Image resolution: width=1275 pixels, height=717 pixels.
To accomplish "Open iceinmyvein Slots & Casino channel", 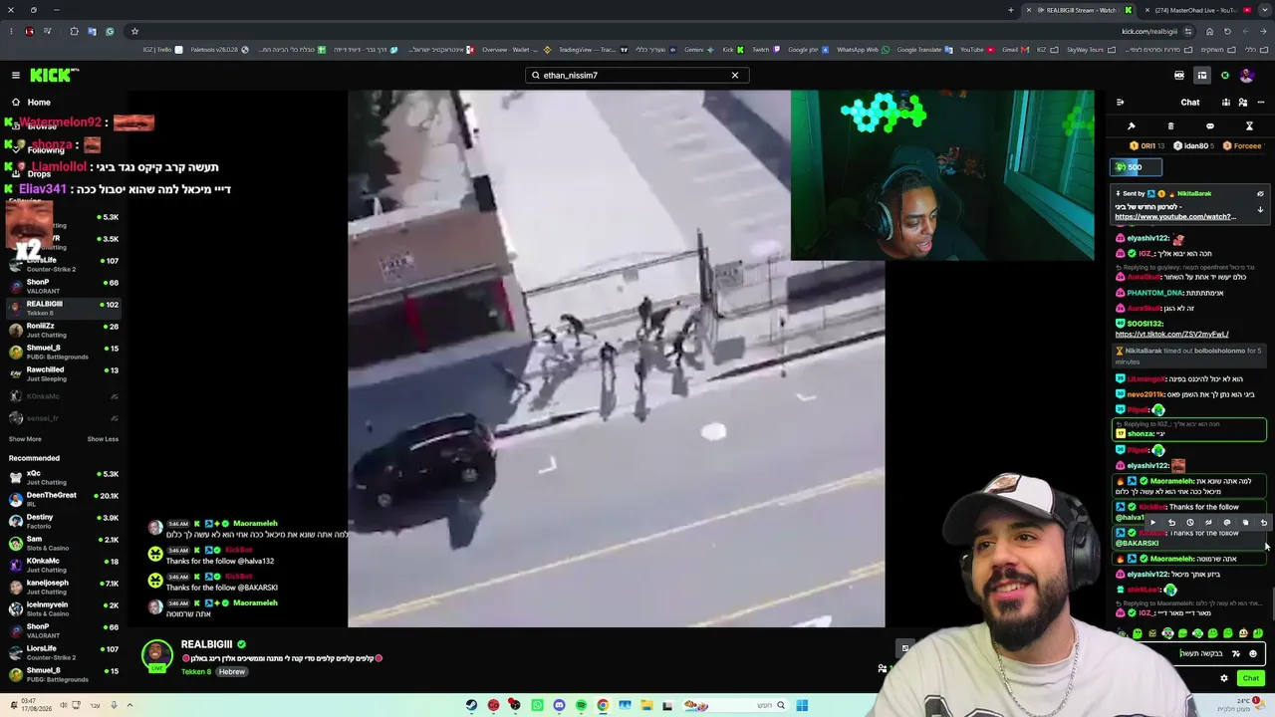I will [x=63, y=608].
